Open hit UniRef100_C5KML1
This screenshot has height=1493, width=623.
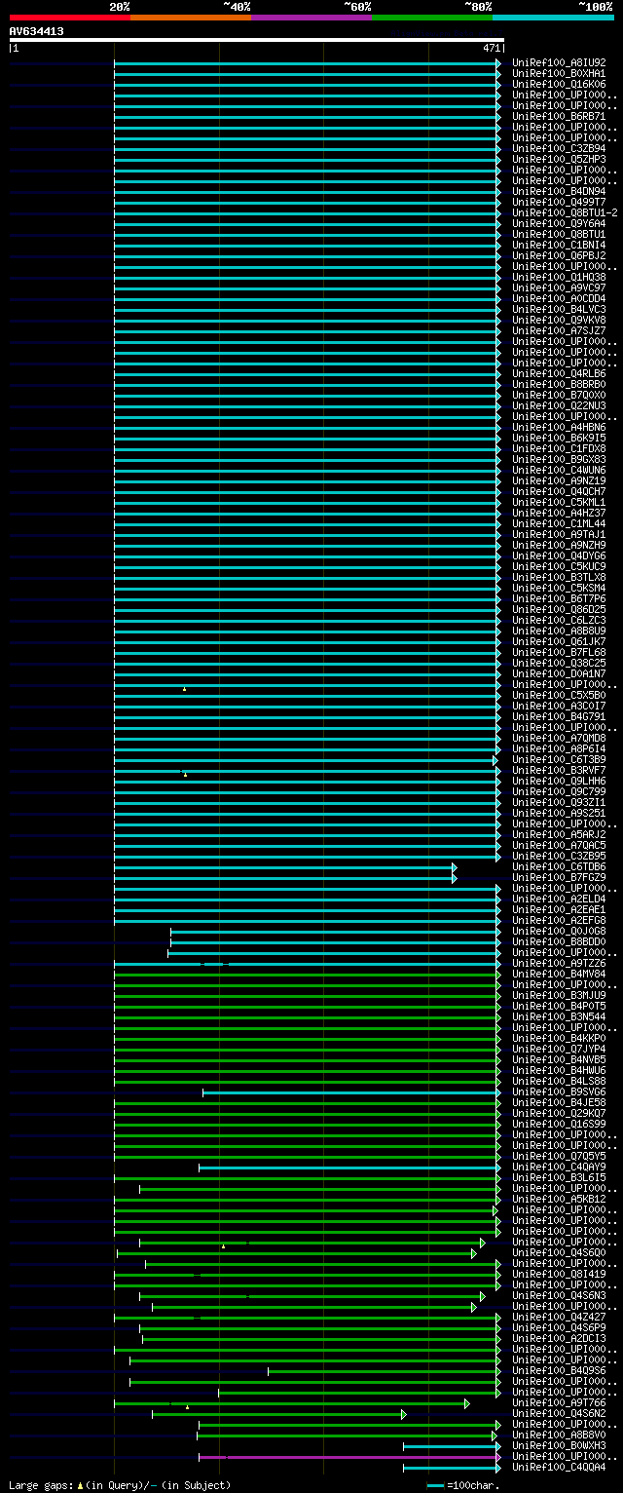coord(559,502)
